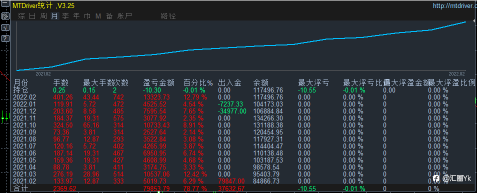
Task: Click the 手数 column header
Action: coord(60,83)
